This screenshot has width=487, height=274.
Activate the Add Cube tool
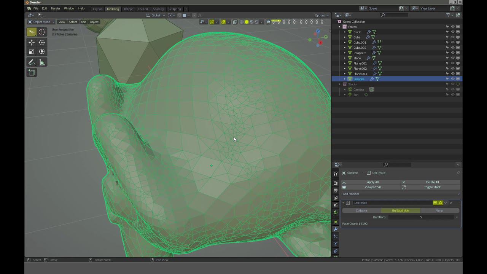32,73
